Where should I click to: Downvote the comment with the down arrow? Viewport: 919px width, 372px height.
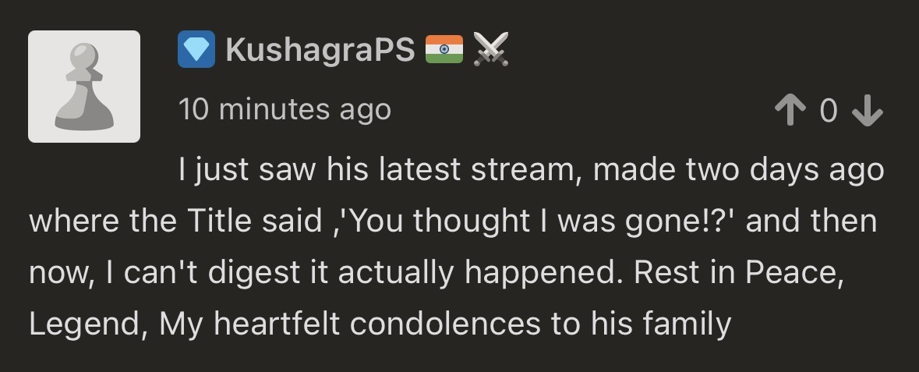click(867, 113)
